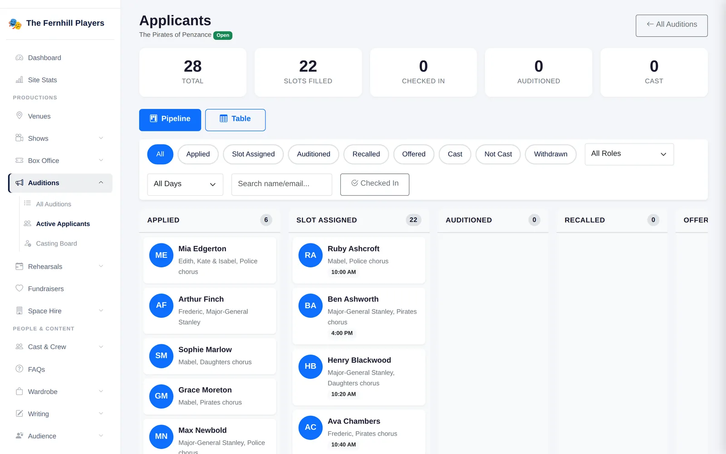Open the All Roles dropdown
The width and height of the screenshot is (726, 454).
[x=629, y=154]
